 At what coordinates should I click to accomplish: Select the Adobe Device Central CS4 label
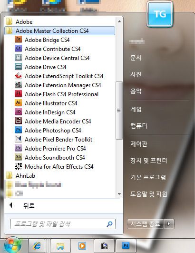click(x=57, y=58)
